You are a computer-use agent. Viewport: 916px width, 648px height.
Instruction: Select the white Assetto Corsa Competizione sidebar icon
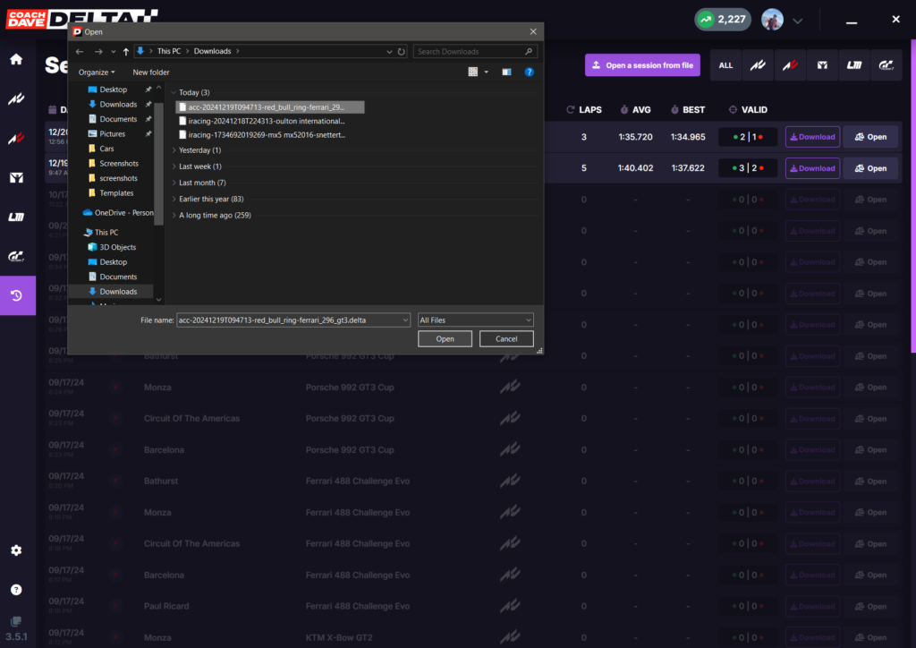(16, 98)
